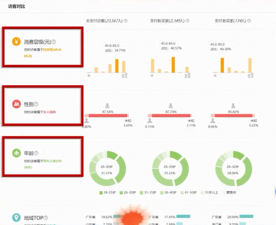Click the green age icon
This screenshot has width=276, height=225.
pos(17,153)
